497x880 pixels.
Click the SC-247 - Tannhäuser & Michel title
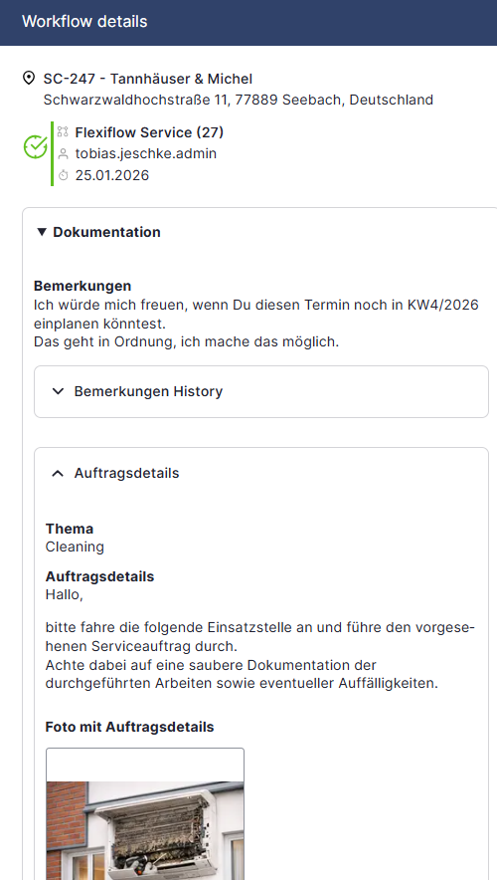point(148,79)
